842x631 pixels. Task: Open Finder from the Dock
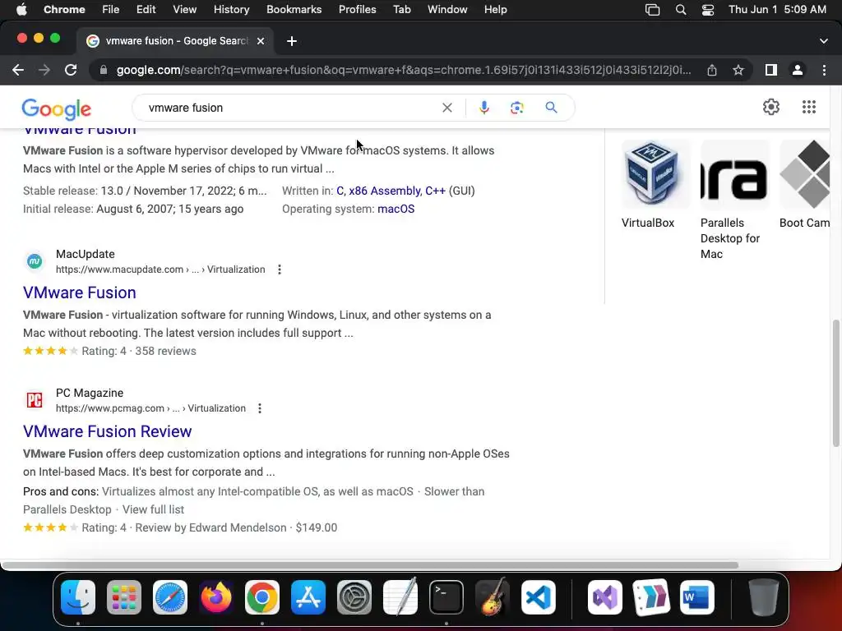[78, 597]
